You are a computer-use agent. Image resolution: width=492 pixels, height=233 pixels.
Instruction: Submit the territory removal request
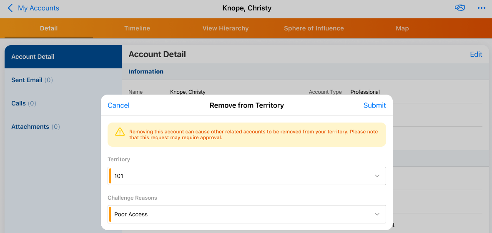coord(374,105)
